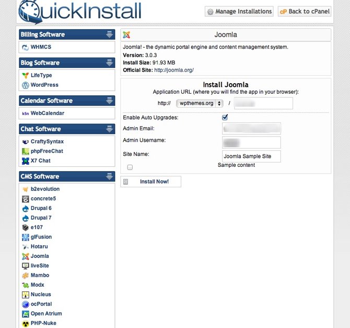
Task: Click the Mambo icon
Action: (25, 276)
